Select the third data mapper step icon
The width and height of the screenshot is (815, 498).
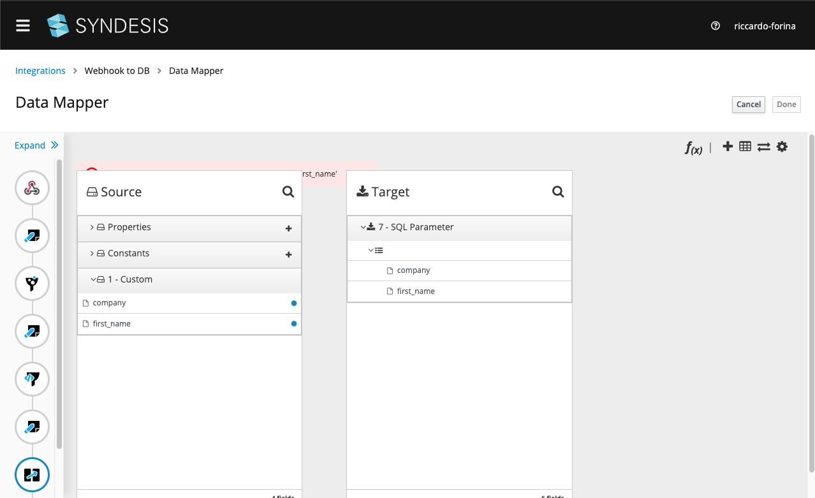click(32, 427)
